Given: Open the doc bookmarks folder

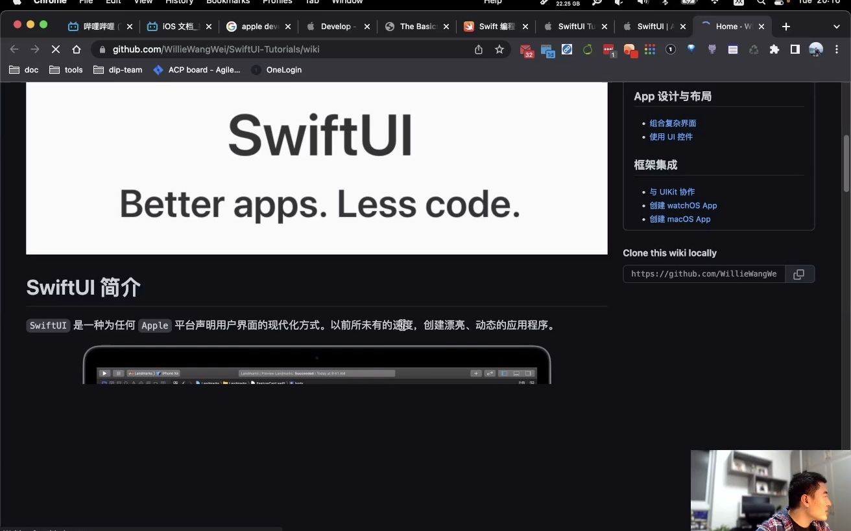Looking at the screenshot, I should coord(23,70).
